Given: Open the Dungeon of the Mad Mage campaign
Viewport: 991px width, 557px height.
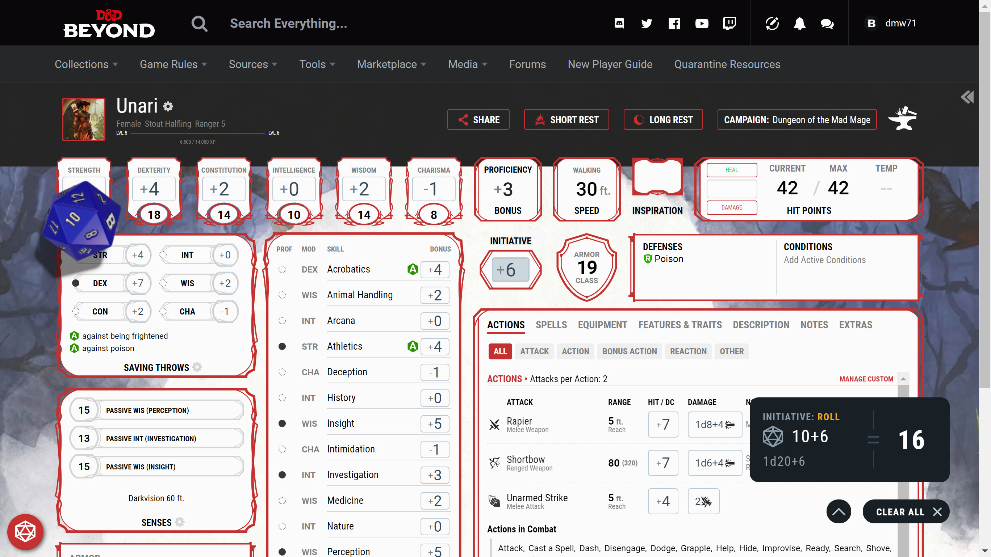Looking at the screenshot, I should click(x=797, y=119).
